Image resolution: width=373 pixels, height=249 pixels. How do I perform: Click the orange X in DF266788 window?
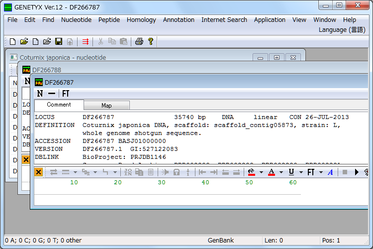pyautogui.click(x=26, y=159)
